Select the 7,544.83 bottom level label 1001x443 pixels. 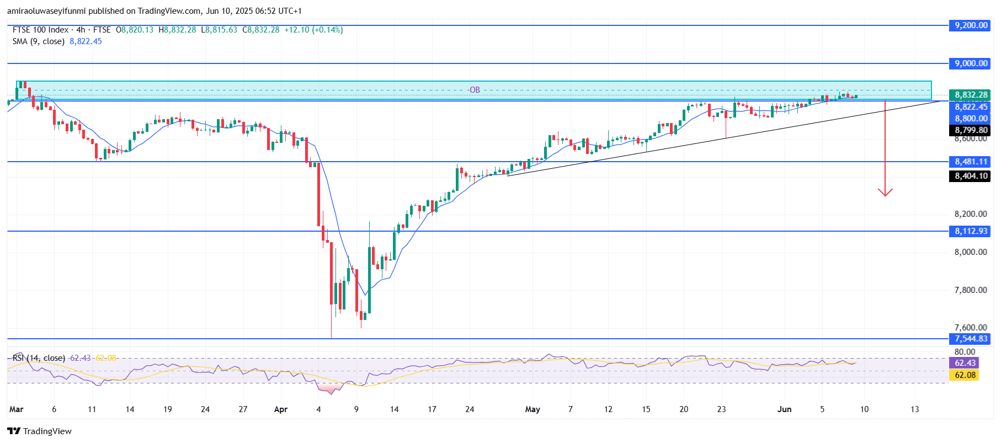971,339
